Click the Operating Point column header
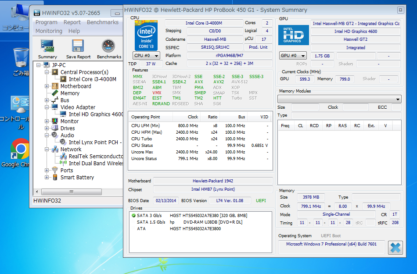This screenshot has height=274, width=417. (151, 117)
